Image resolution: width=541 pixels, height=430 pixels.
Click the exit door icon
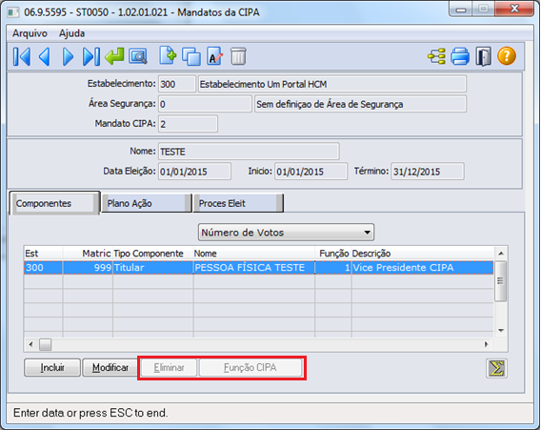coord(484,56)
